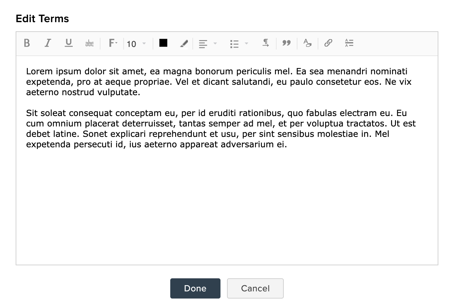Apply italic formatting
Viewport: 454px width, 307px height.
[48, 43]
